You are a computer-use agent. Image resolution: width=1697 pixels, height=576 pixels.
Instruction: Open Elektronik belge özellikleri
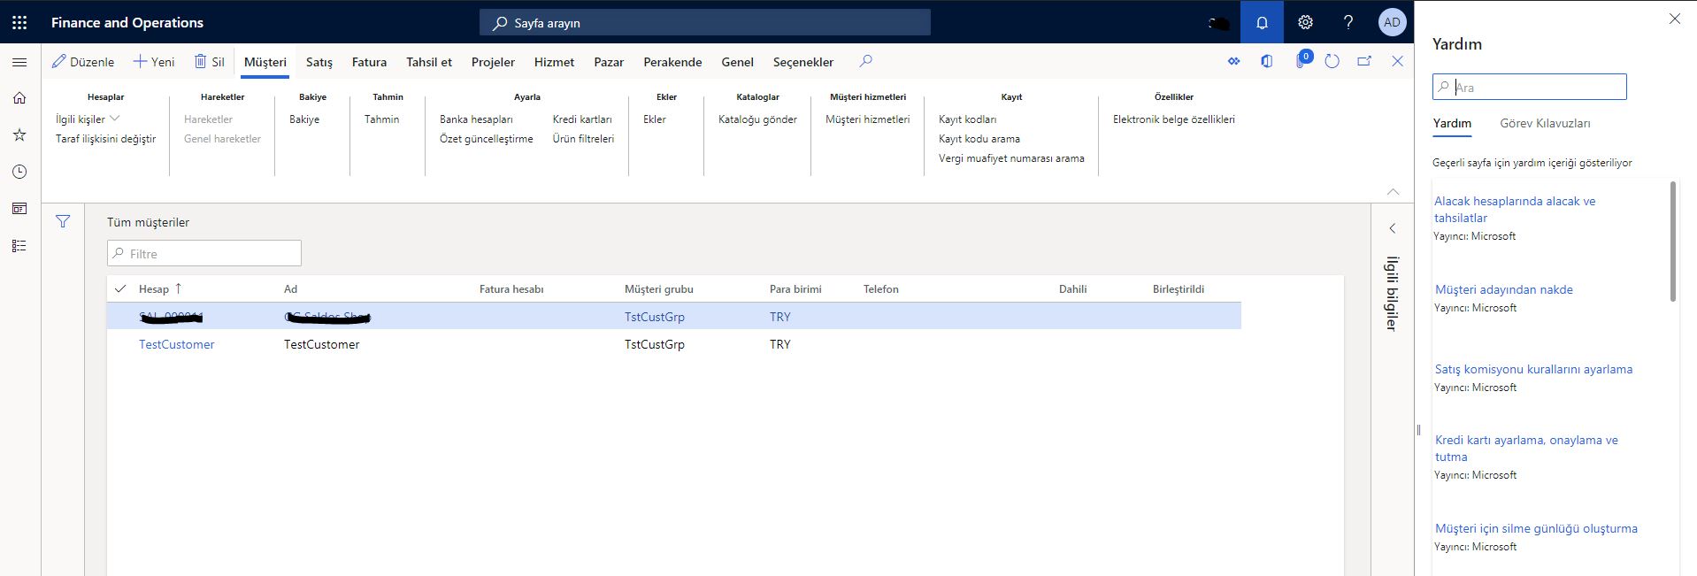1174,119
